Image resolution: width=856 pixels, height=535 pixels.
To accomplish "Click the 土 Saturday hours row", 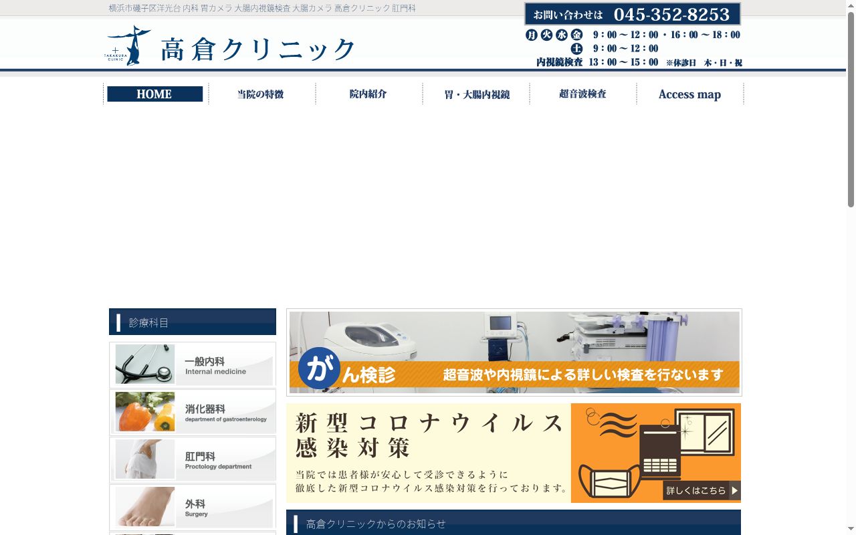I will (615, 49).
